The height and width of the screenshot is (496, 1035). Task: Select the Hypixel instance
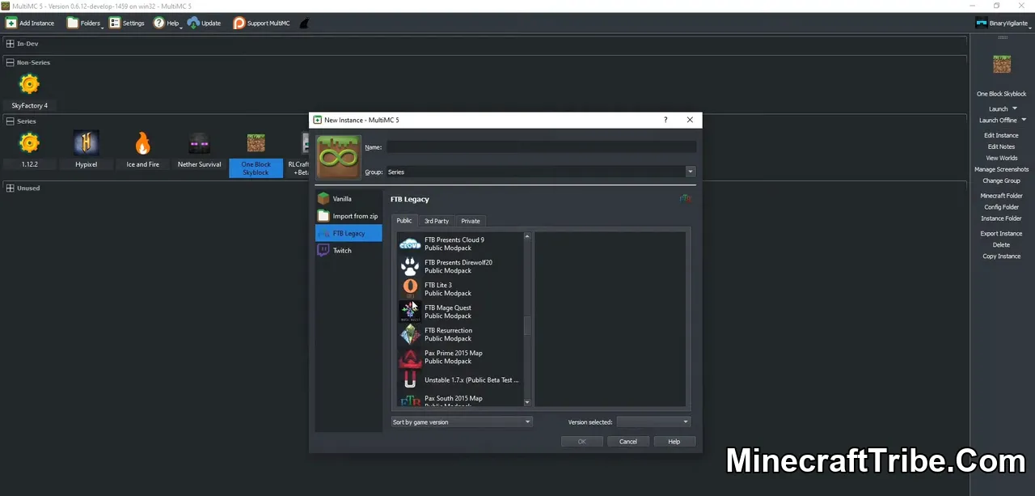87,149
